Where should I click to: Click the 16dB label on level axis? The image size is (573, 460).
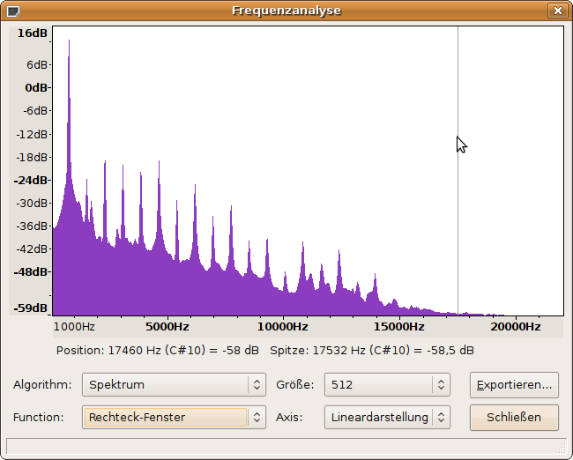pos(32,33)
